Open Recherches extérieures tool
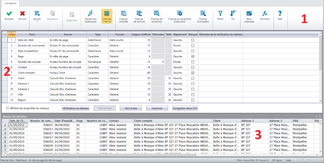Image resolution: width=324 pixels, height=163 pixels. pyautogui.click(x=90, y=14)
